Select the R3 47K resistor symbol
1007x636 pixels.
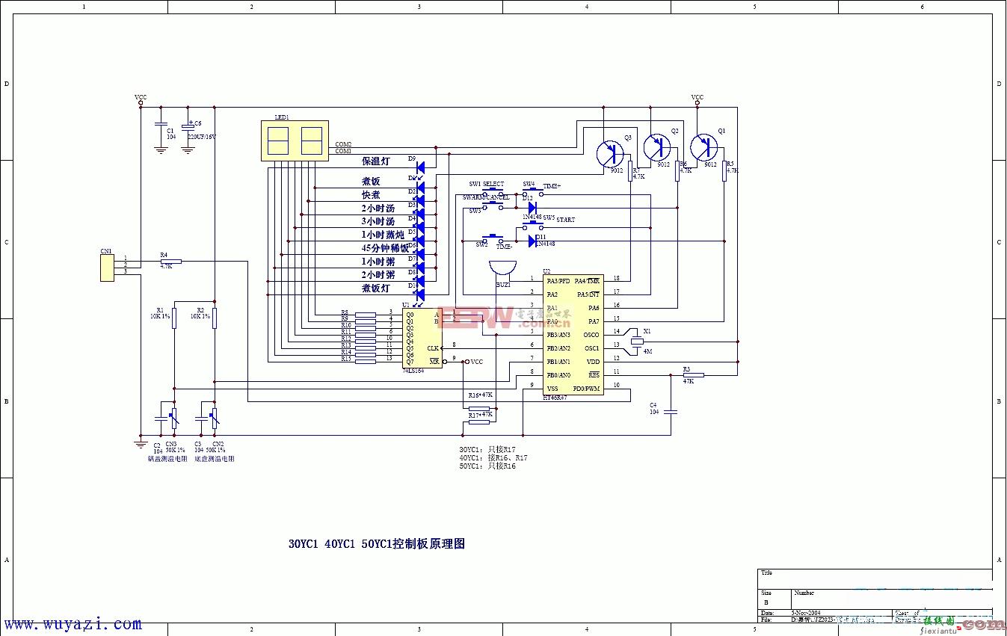[x=693, y=375]
